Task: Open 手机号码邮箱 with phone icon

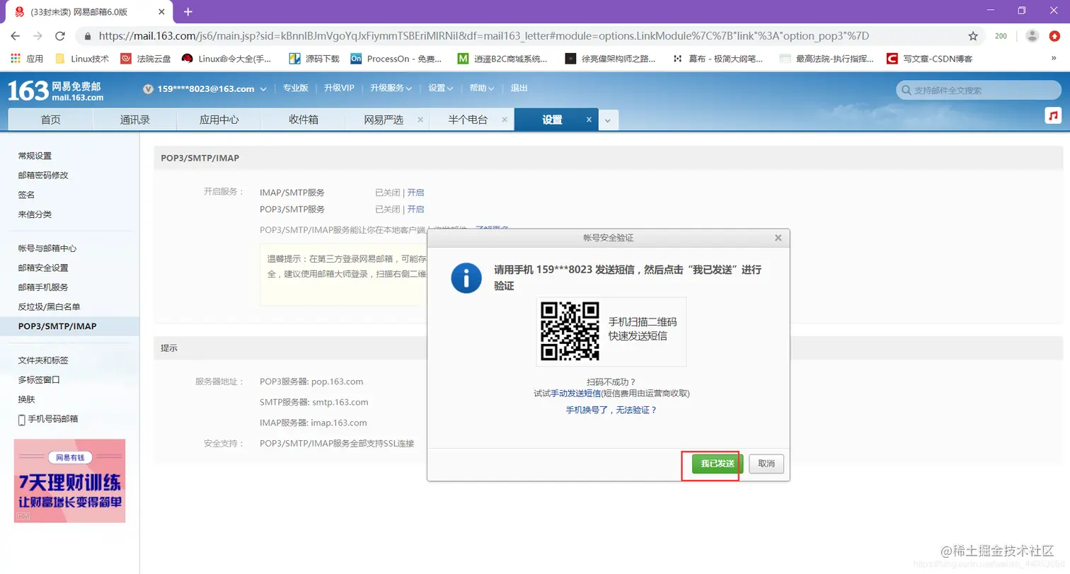Action: click(x=48, y=419)
